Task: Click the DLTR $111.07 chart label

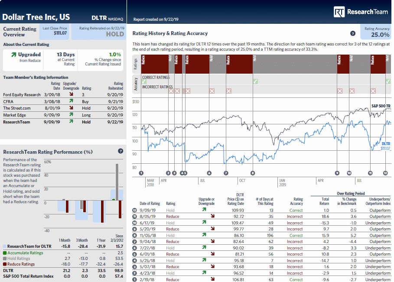Action: 386,146
